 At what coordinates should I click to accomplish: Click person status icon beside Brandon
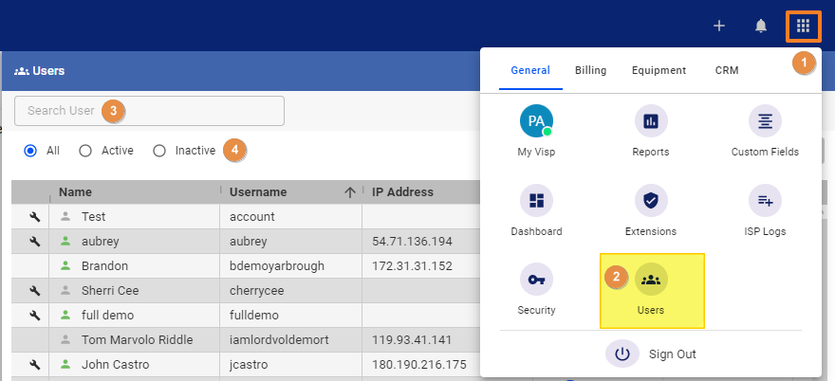point(65,265)
